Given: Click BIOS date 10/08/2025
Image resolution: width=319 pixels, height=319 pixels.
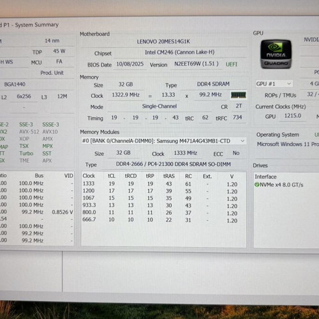Looking at the screenshot, I should [x=130, y=64].
